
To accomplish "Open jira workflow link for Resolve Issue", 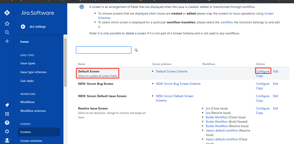I will pyautogui.click(x=208, y=113).
